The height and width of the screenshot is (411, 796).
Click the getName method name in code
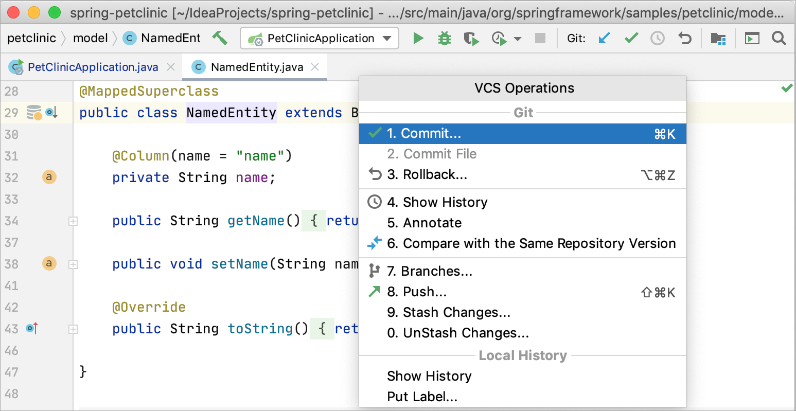pyautogui.click(x=256, y=221)
